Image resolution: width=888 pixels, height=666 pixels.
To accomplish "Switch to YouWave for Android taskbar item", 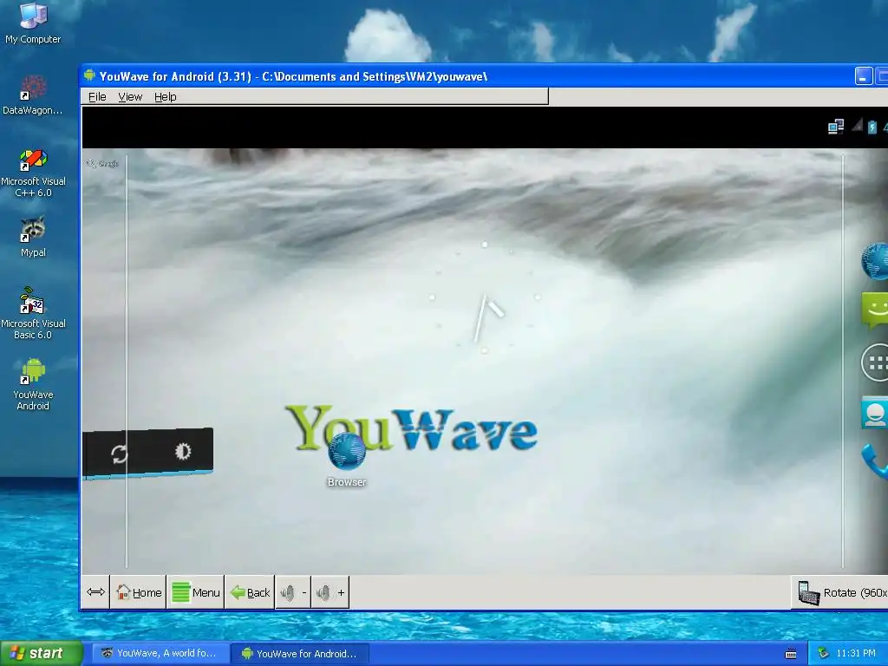I will tap(301, 654).
